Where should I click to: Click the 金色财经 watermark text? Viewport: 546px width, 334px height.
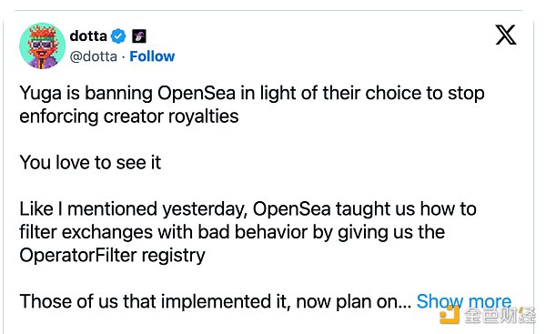click(x=499, y=316)
